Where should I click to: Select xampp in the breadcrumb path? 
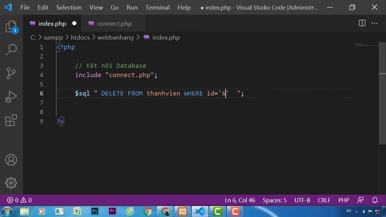pyautogui.click(x=53, y=37)
